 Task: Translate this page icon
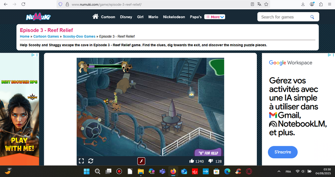(259, 4)
